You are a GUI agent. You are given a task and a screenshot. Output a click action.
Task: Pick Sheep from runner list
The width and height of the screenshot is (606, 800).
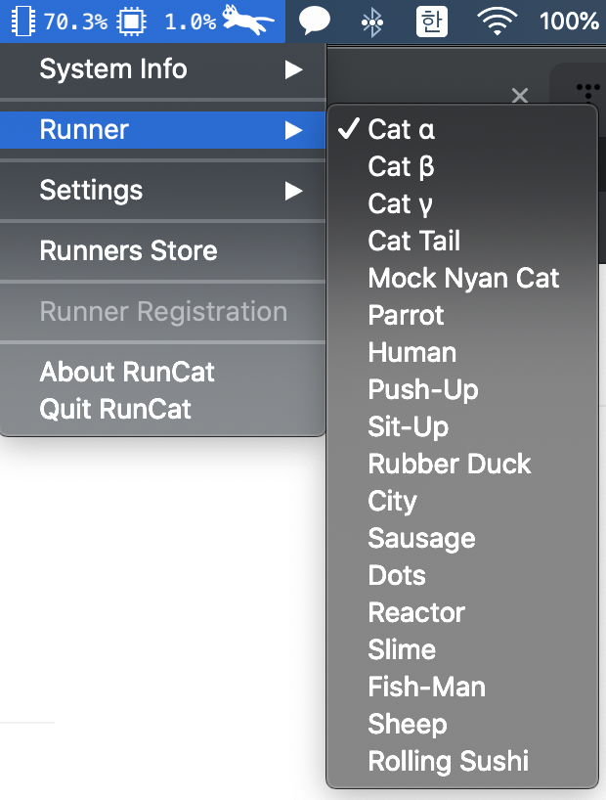[x=462, y=724]
